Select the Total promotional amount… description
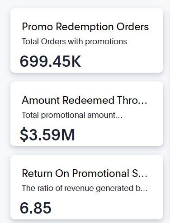This screenshot has width=170, height=223. [72, 115]
